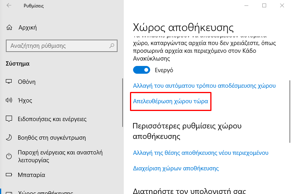Image resolution: width=291 pixels, height=194 pixels.
Task: Select the Οθόνη display icon
Action: pyautogui.click(x=9, y=81)
